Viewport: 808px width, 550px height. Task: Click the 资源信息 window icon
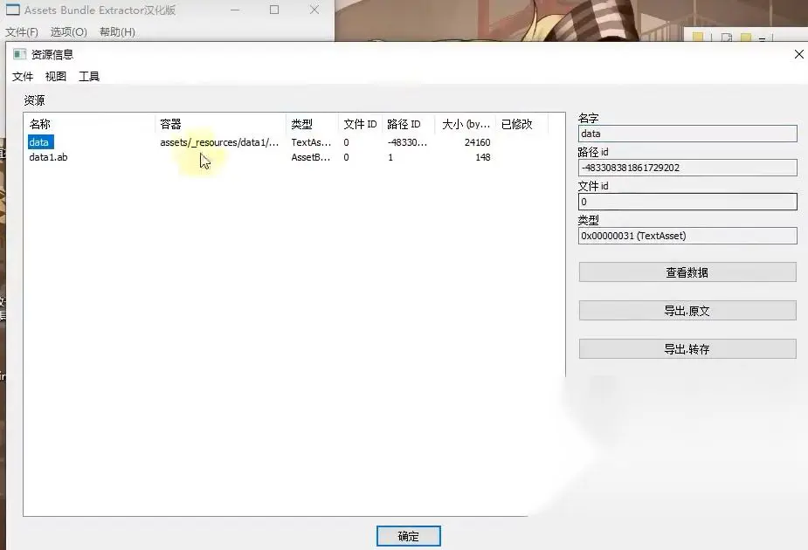click(19, 54)
